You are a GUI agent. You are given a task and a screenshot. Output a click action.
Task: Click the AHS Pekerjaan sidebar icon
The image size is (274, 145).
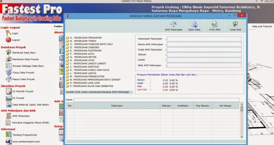(x=8, y=116)
